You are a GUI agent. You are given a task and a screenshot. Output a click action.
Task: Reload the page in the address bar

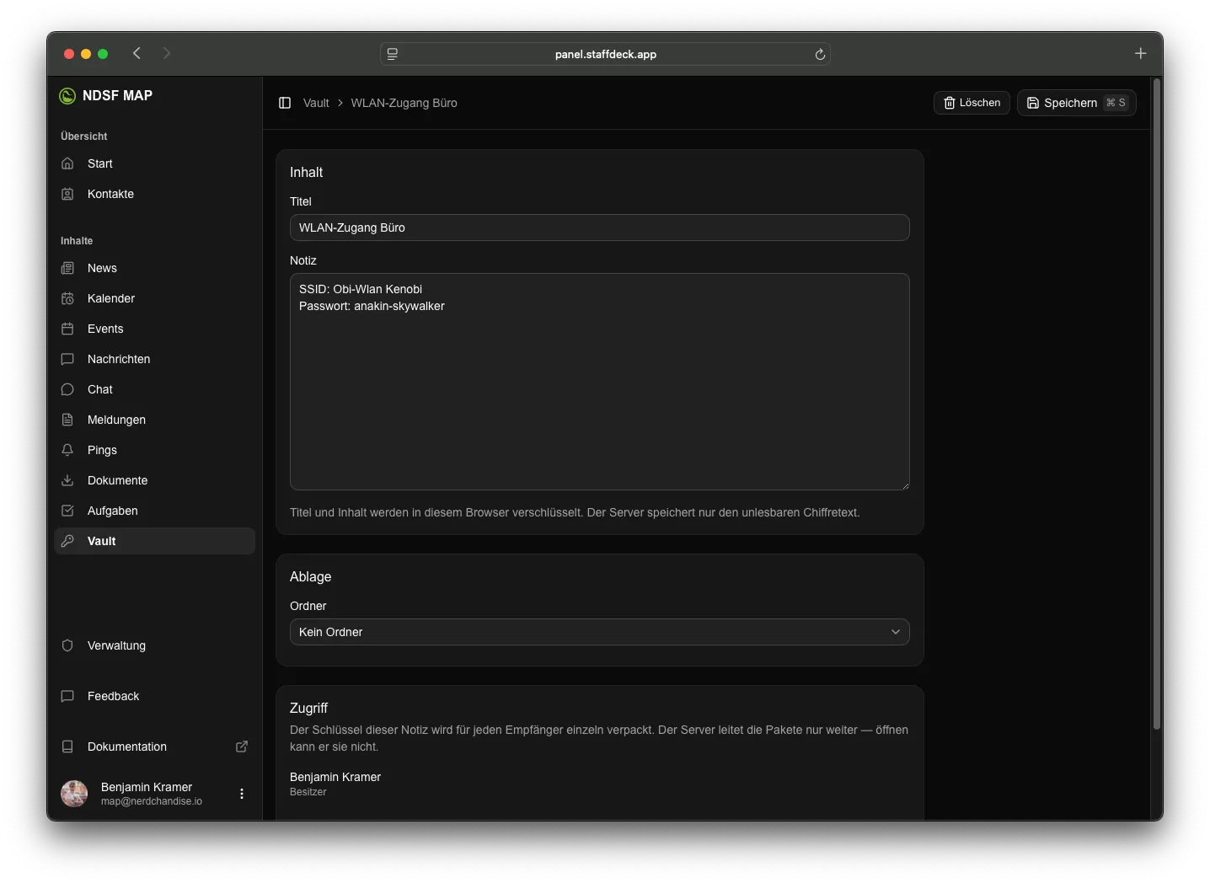pos(820,54)
